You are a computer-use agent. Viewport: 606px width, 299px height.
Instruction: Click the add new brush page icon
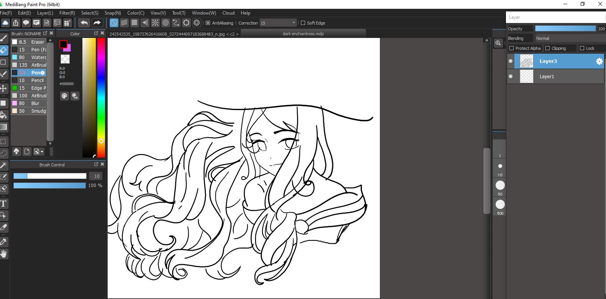coord(27,151)
